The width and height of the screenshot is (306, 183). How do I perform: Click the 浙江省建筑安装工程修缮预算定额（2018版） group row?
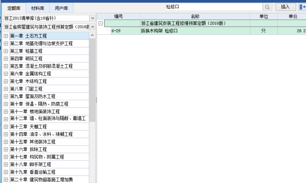point(205,23)
